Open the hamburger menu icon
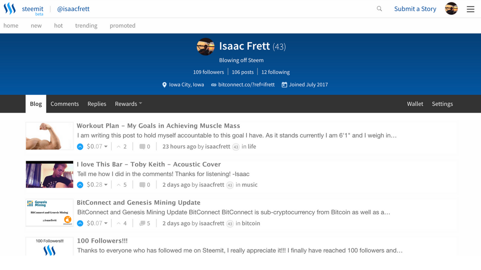481x270 pixels. point(470,9)
